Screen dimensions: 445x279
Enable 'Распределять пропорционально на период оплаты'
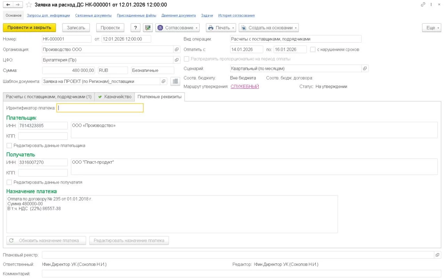click(x=187, y=59)
